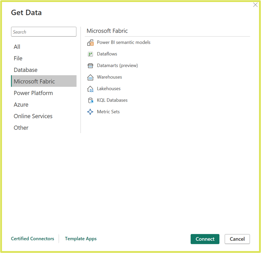Select the Metric Sets label
261x253 pixels.
click(108, 112)
